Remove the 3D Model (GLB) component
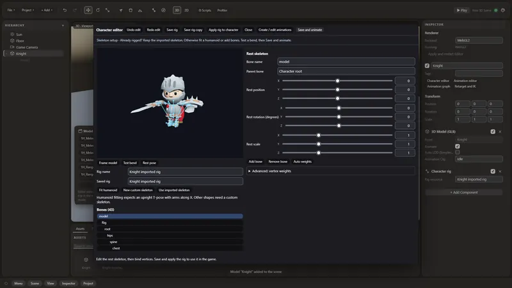Viewport: 512px width, 288px height. click(500, 132)
